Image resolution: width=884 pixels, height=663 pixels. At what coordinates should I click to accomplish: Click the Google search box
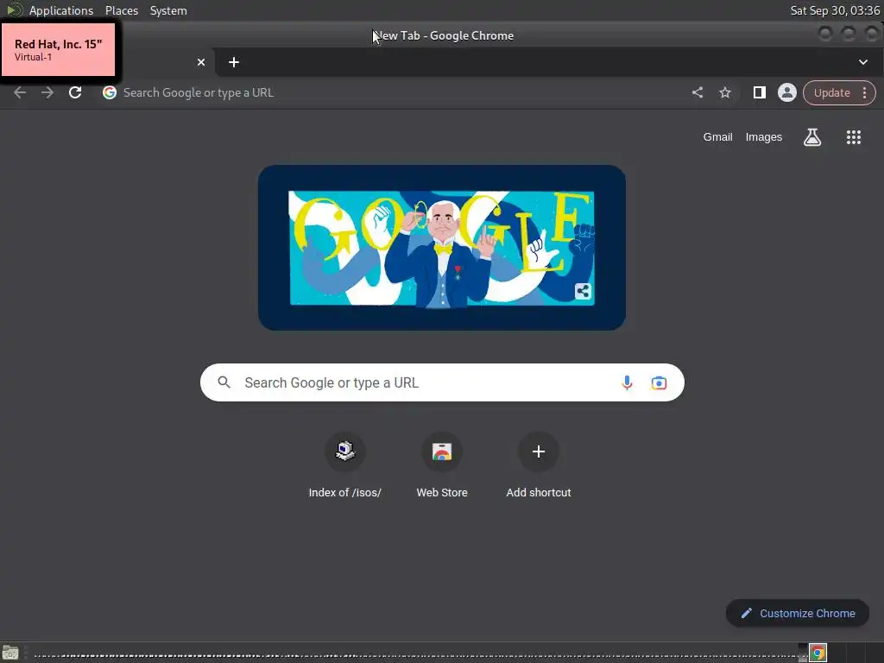coord(442,382)
